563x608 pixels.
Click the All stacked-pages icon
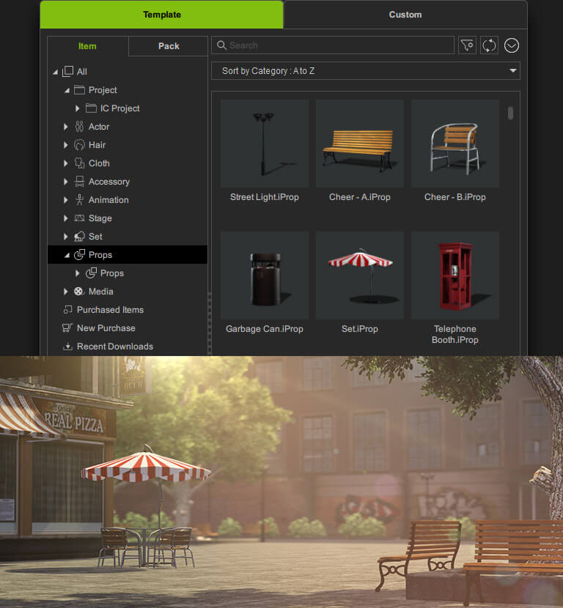(68, 71)
